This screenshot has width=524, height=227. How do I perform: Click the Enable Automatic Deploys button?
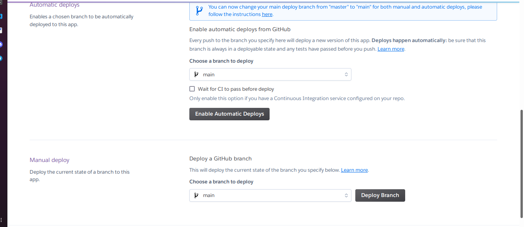pyautogui.click(x=229, y=114)
